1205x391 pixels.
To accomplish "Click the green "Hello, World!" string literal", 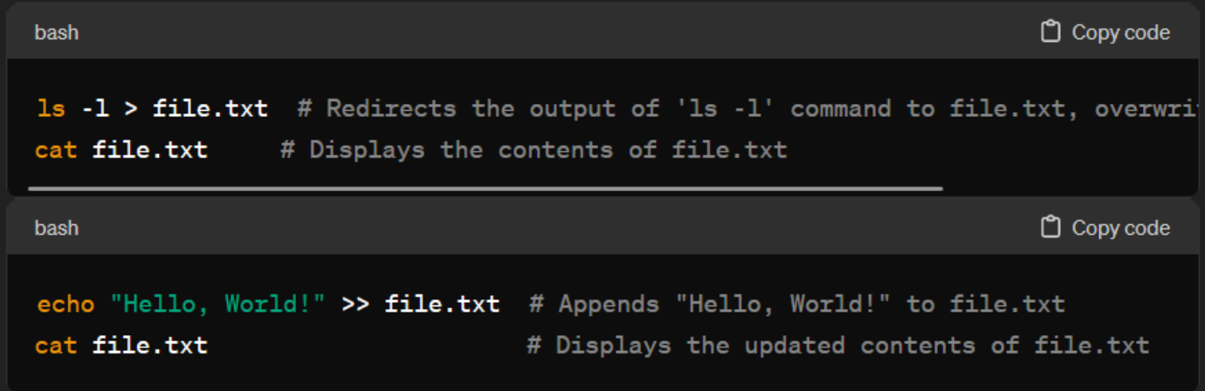I will pos(217,305).
